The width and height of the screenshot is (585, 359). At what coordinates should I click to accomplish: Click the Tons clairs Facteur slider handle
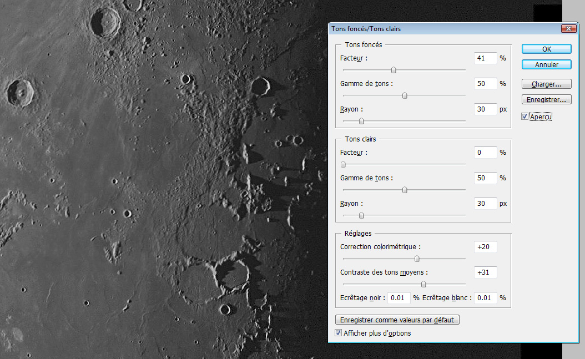(x=343, y=164)
